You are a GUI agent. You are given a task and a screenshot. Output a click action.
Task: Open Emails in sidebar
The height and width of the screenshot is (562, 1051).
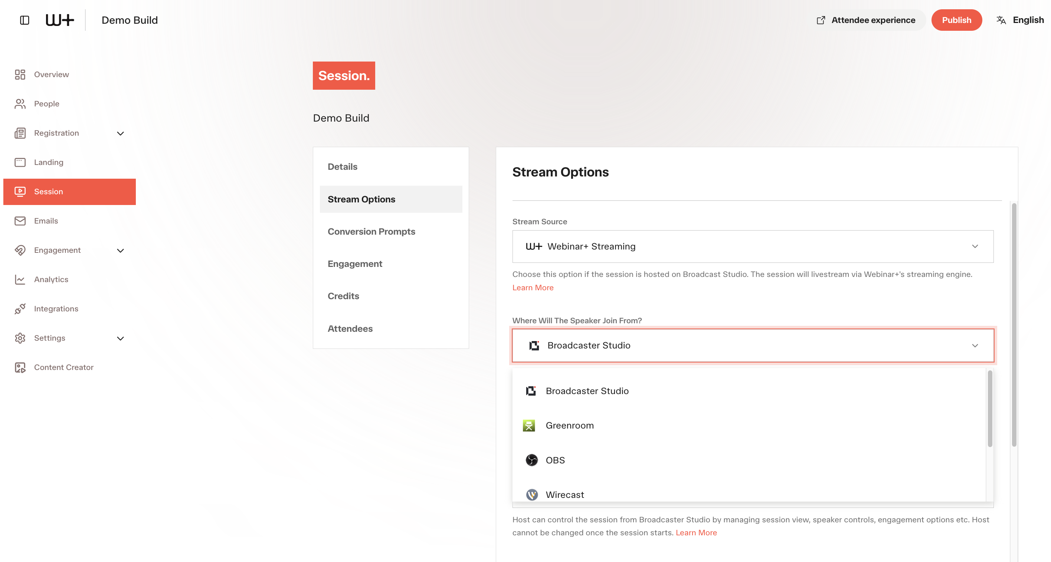pos(69,221)
